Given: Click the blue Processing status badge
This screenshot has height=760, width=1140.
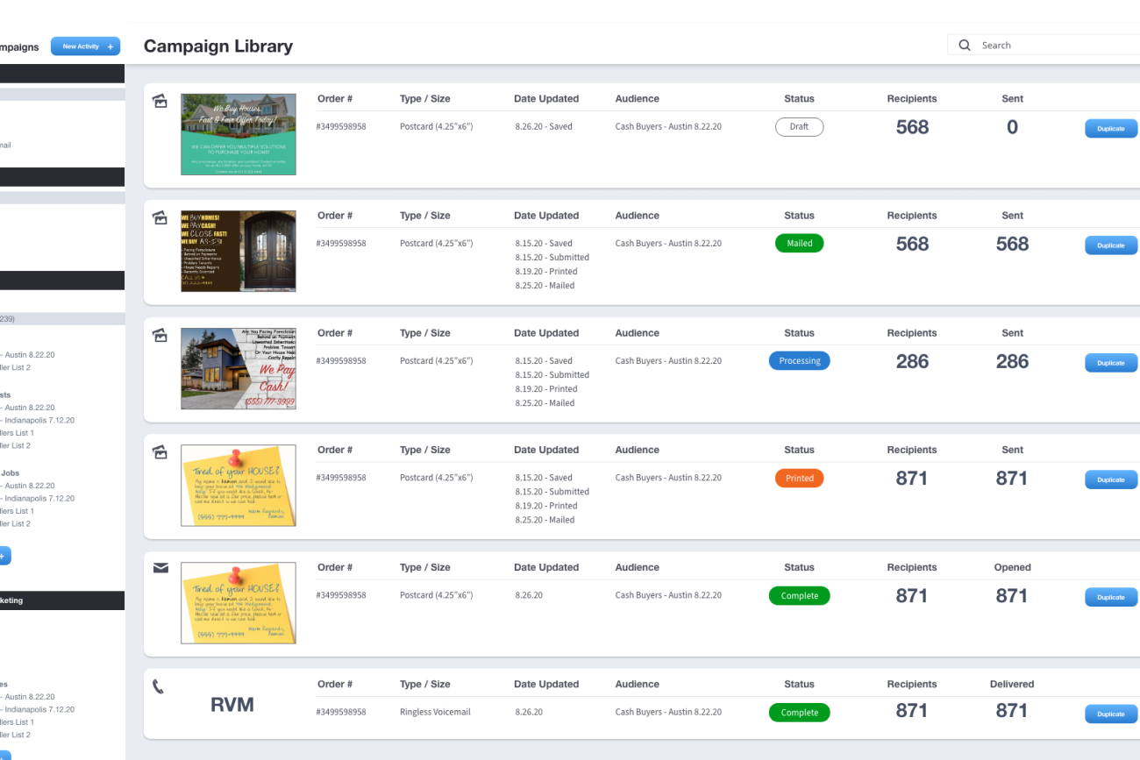Looking at the screenshot, I should [x=799, y=361].
